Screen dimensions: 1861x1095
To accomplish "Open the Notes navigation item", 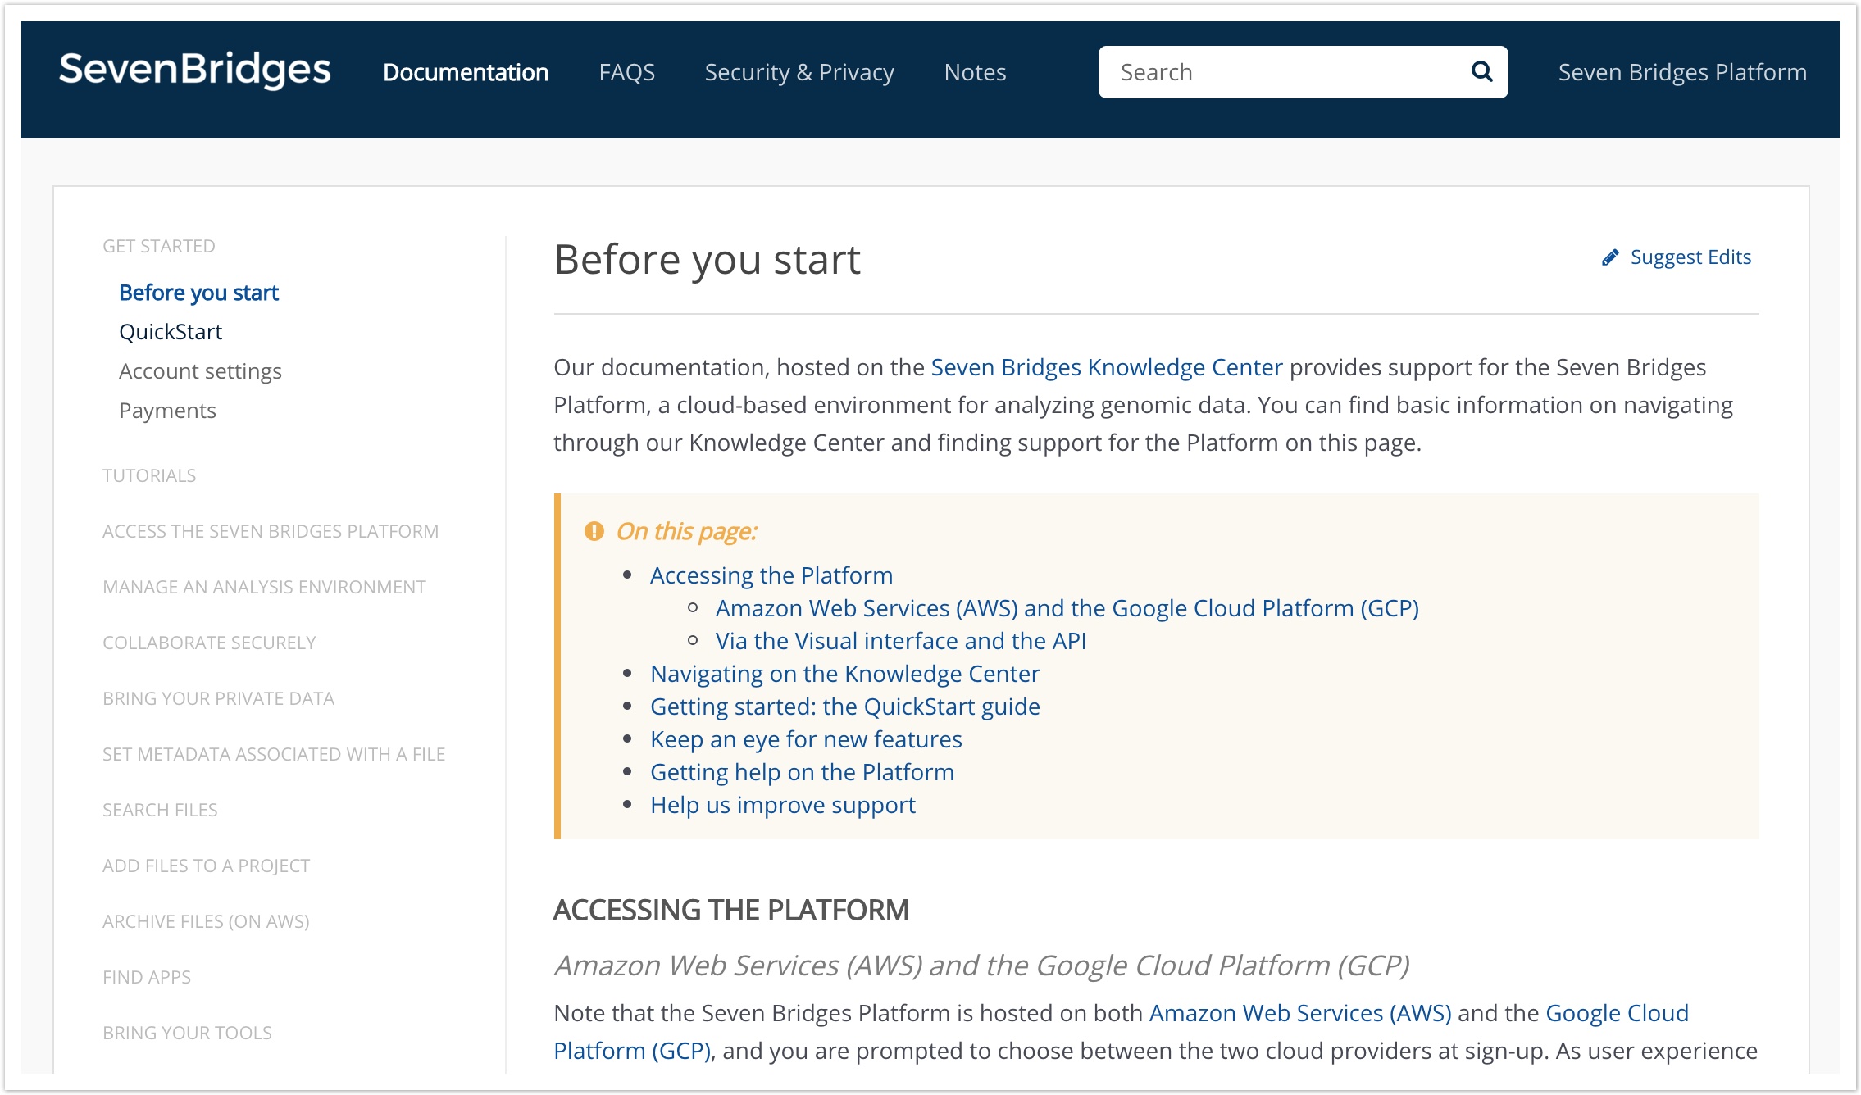I will click(x=975, y=72).
